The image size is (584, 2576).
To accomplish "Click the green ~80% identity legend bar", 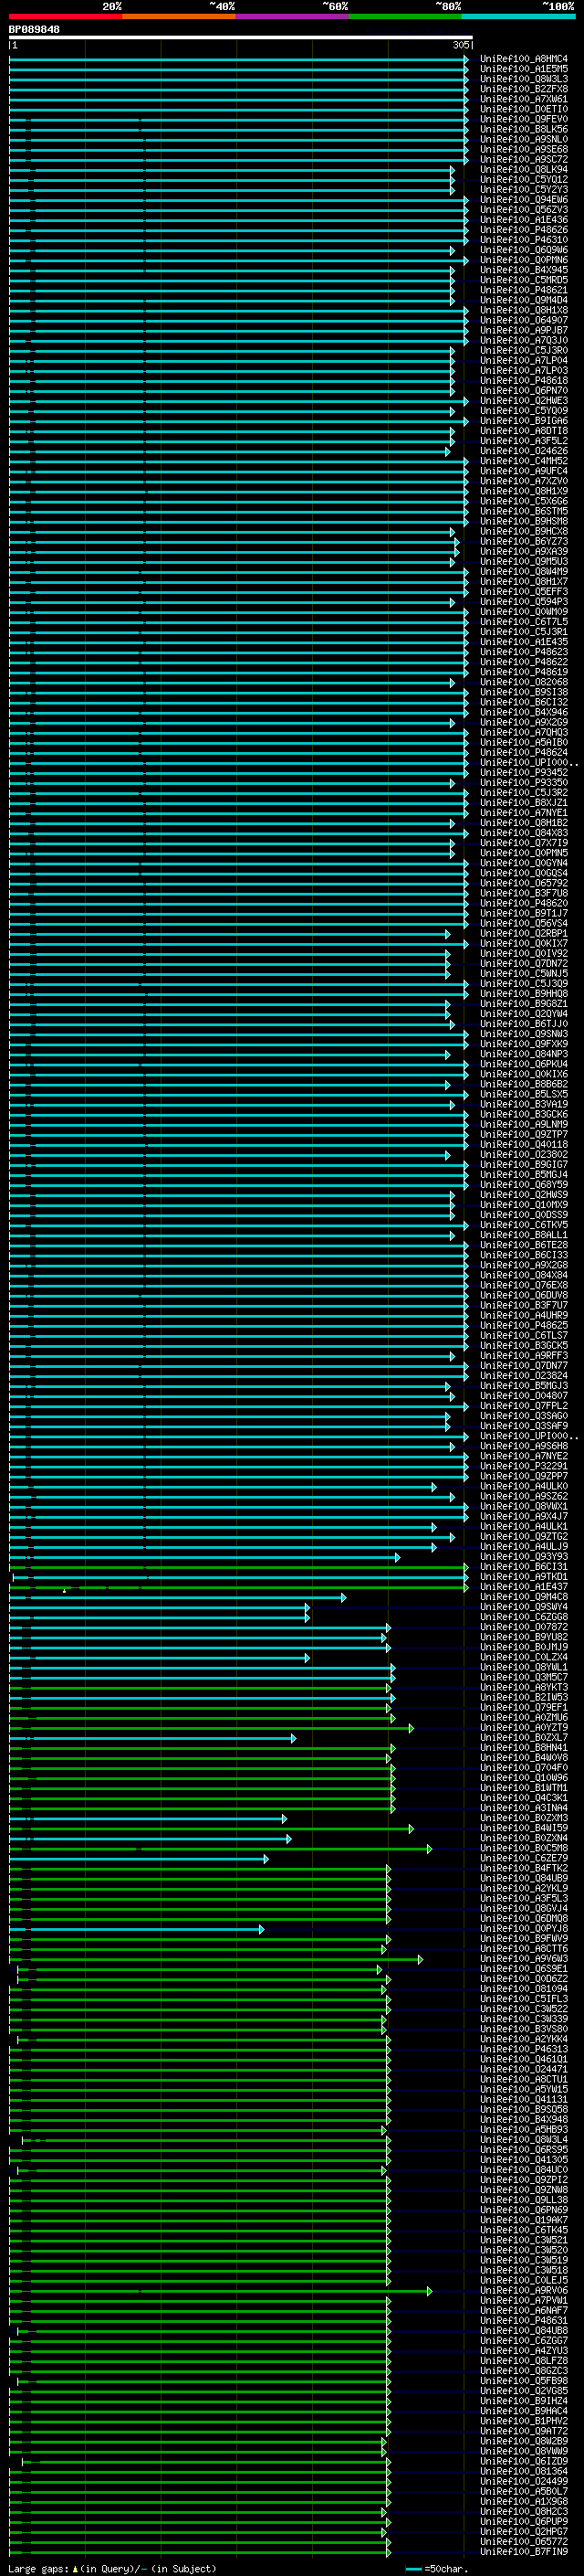I will pyautogui.click(x=405, y=16).
